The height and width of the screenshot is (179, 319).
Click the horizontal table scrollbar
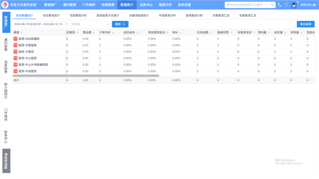[x=86, y=76]
